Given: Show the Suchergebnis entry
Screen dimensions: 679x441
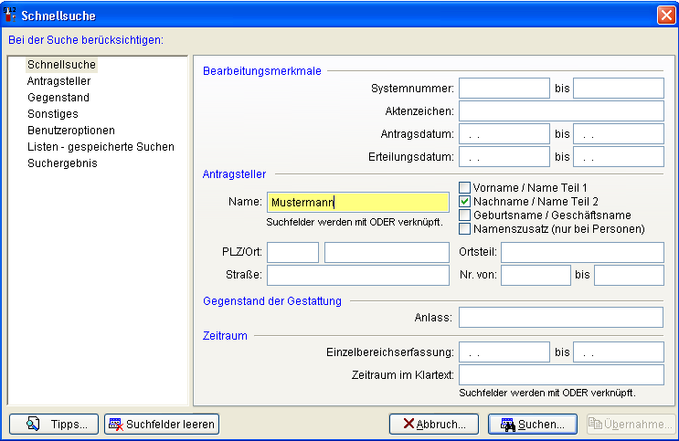Looking at the screenshot, I should point(62,163).
